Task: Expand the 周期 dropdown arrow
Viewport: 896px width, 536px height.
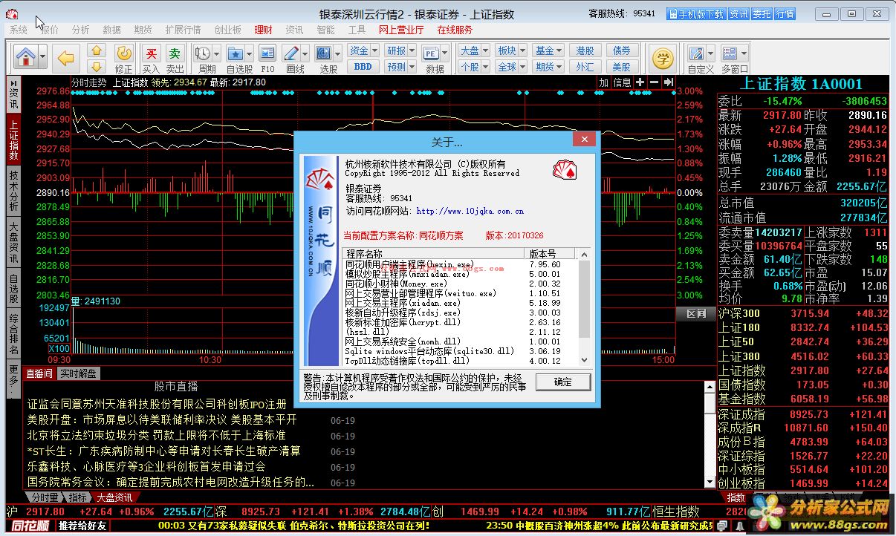Action: 215,54
